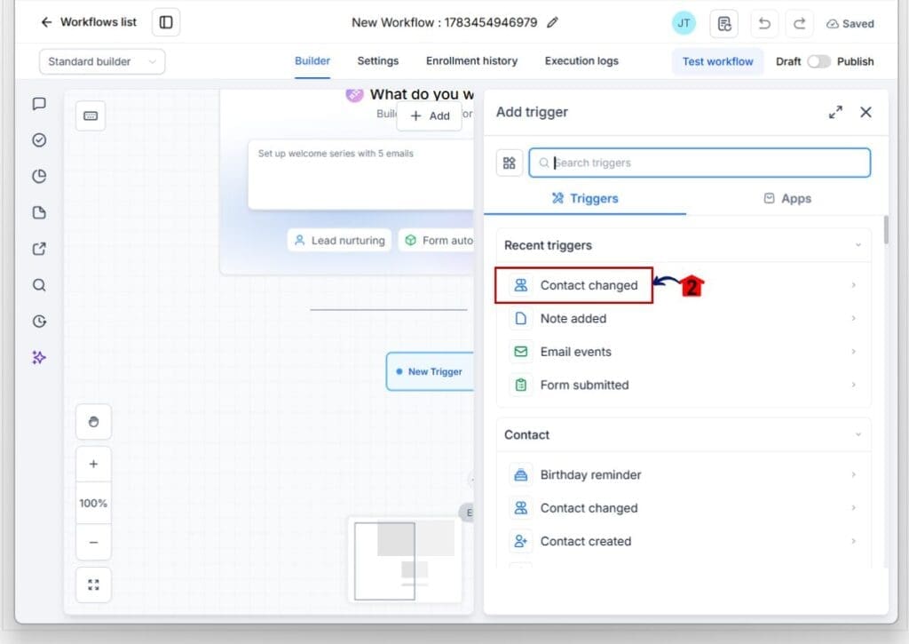Select the hand pan tool

point(93,422)
